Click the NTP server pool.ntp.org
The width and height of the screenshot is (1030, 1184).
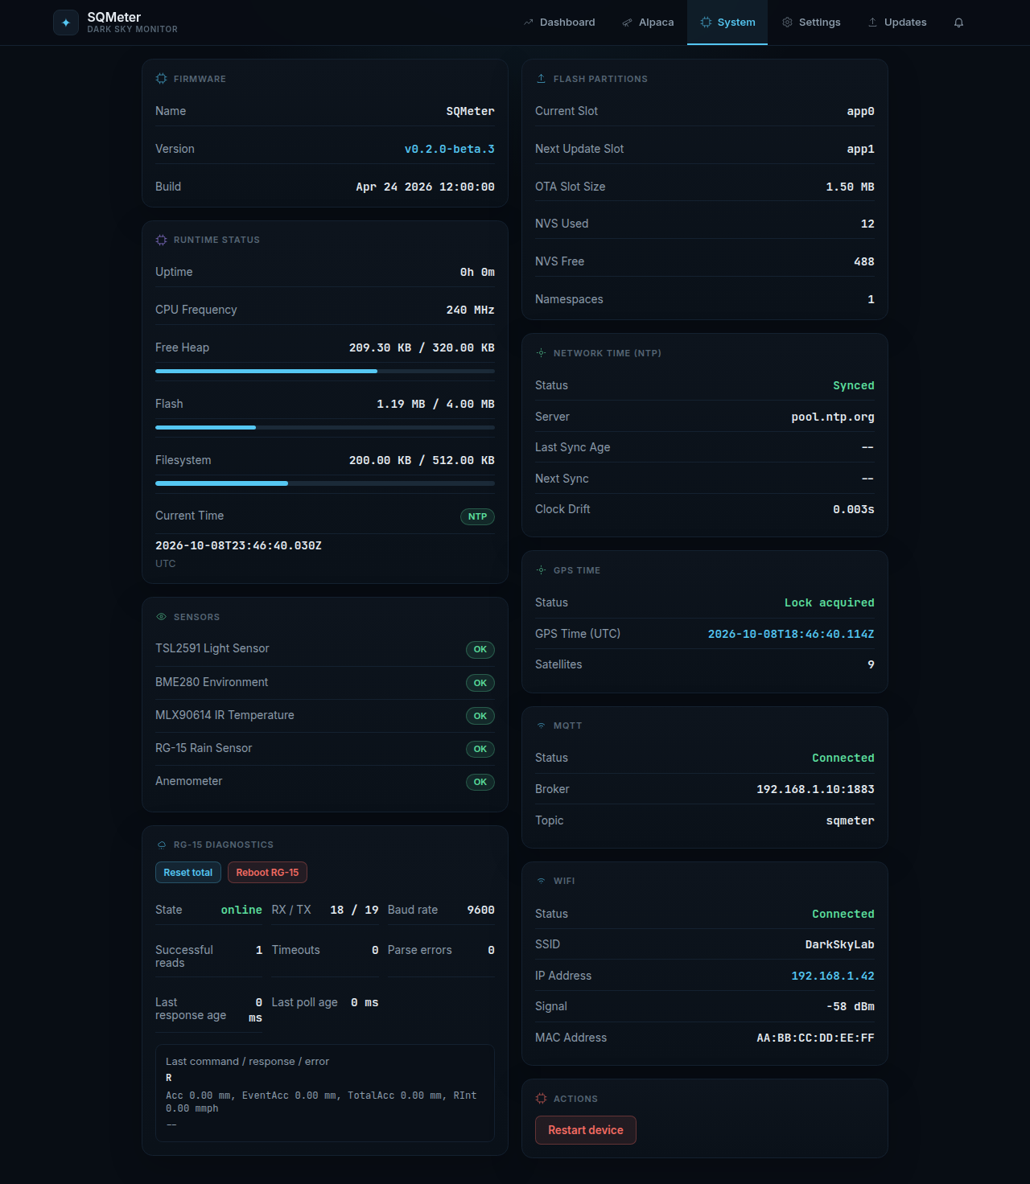point(833,417)
